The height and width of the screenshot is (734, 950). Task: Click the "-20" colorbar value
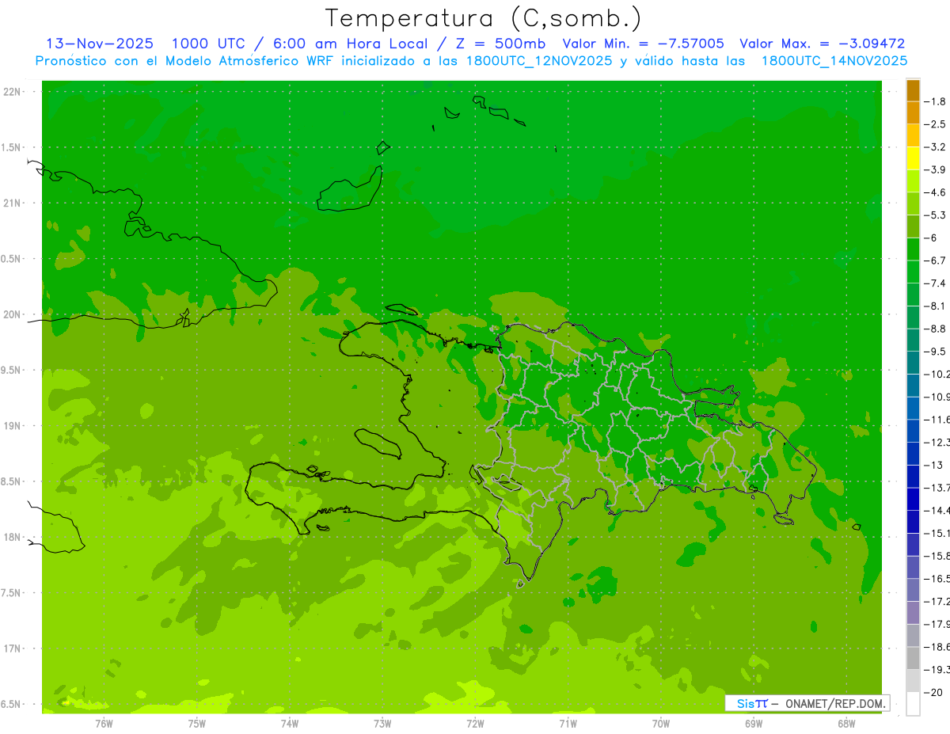tap(934, 692)
